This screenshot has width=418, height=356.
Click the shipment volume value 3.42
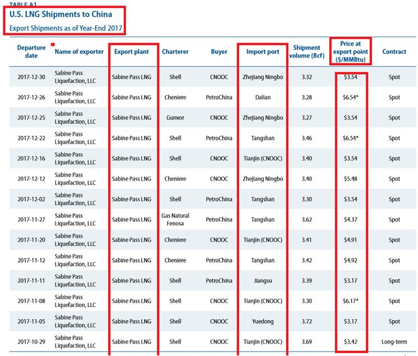(x=307, y=260)
